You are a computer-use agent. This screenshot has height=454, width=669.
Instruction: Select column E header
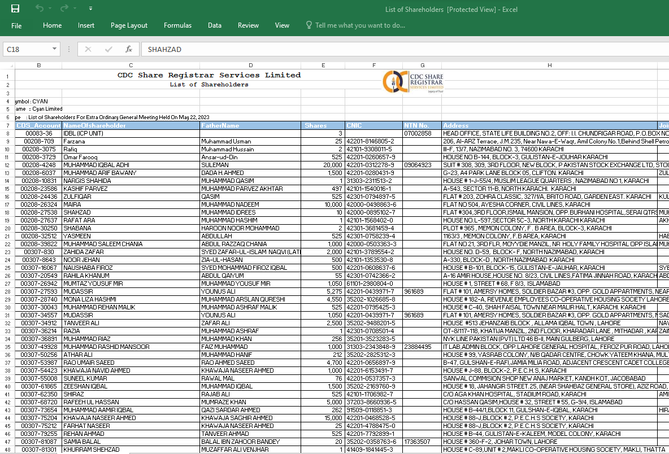tap(323, 66)
